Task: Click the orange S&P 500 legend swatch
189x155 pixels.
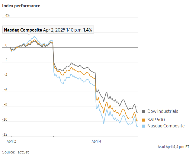Action: (144, 120)
